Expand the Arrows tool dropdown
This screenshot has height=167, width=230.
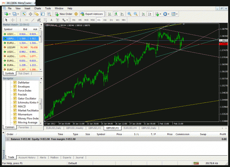click(x=67, y=20)
